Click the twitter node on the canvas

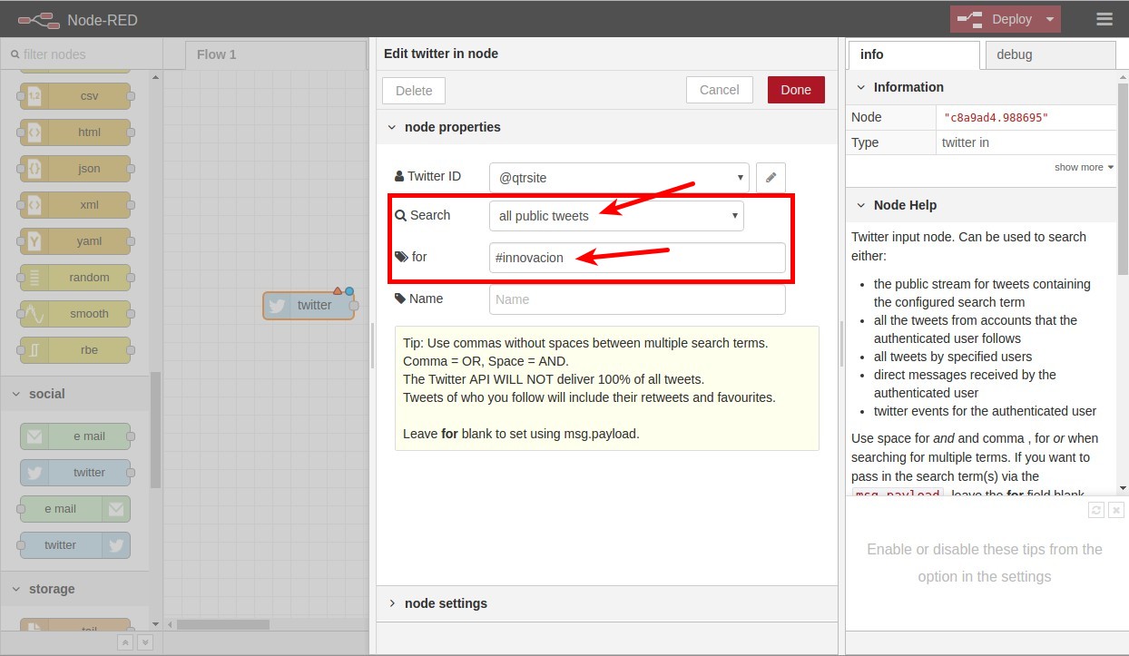309,306
